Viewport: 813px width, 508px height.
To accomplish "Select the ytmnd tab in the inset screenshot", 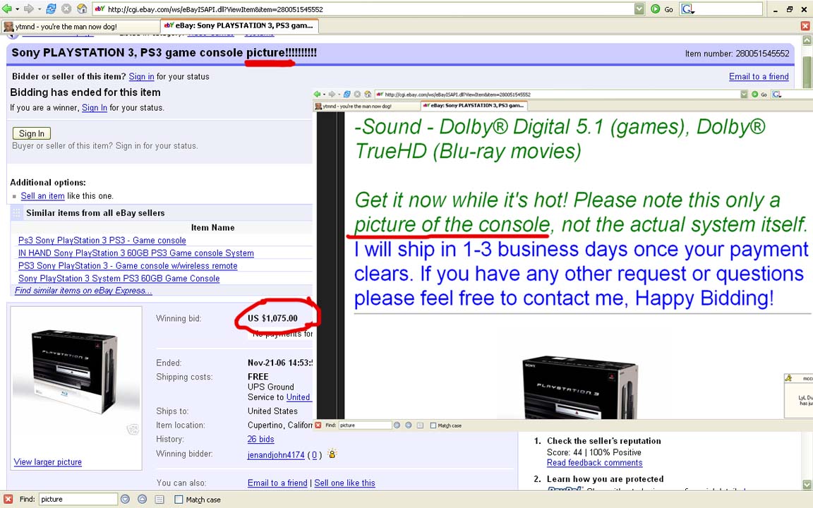I will point(366,107).
